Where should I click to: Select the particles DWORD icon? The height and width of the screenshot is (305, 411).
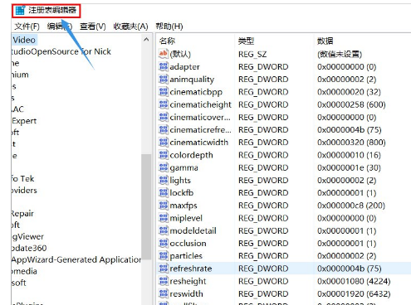(164, 256)
